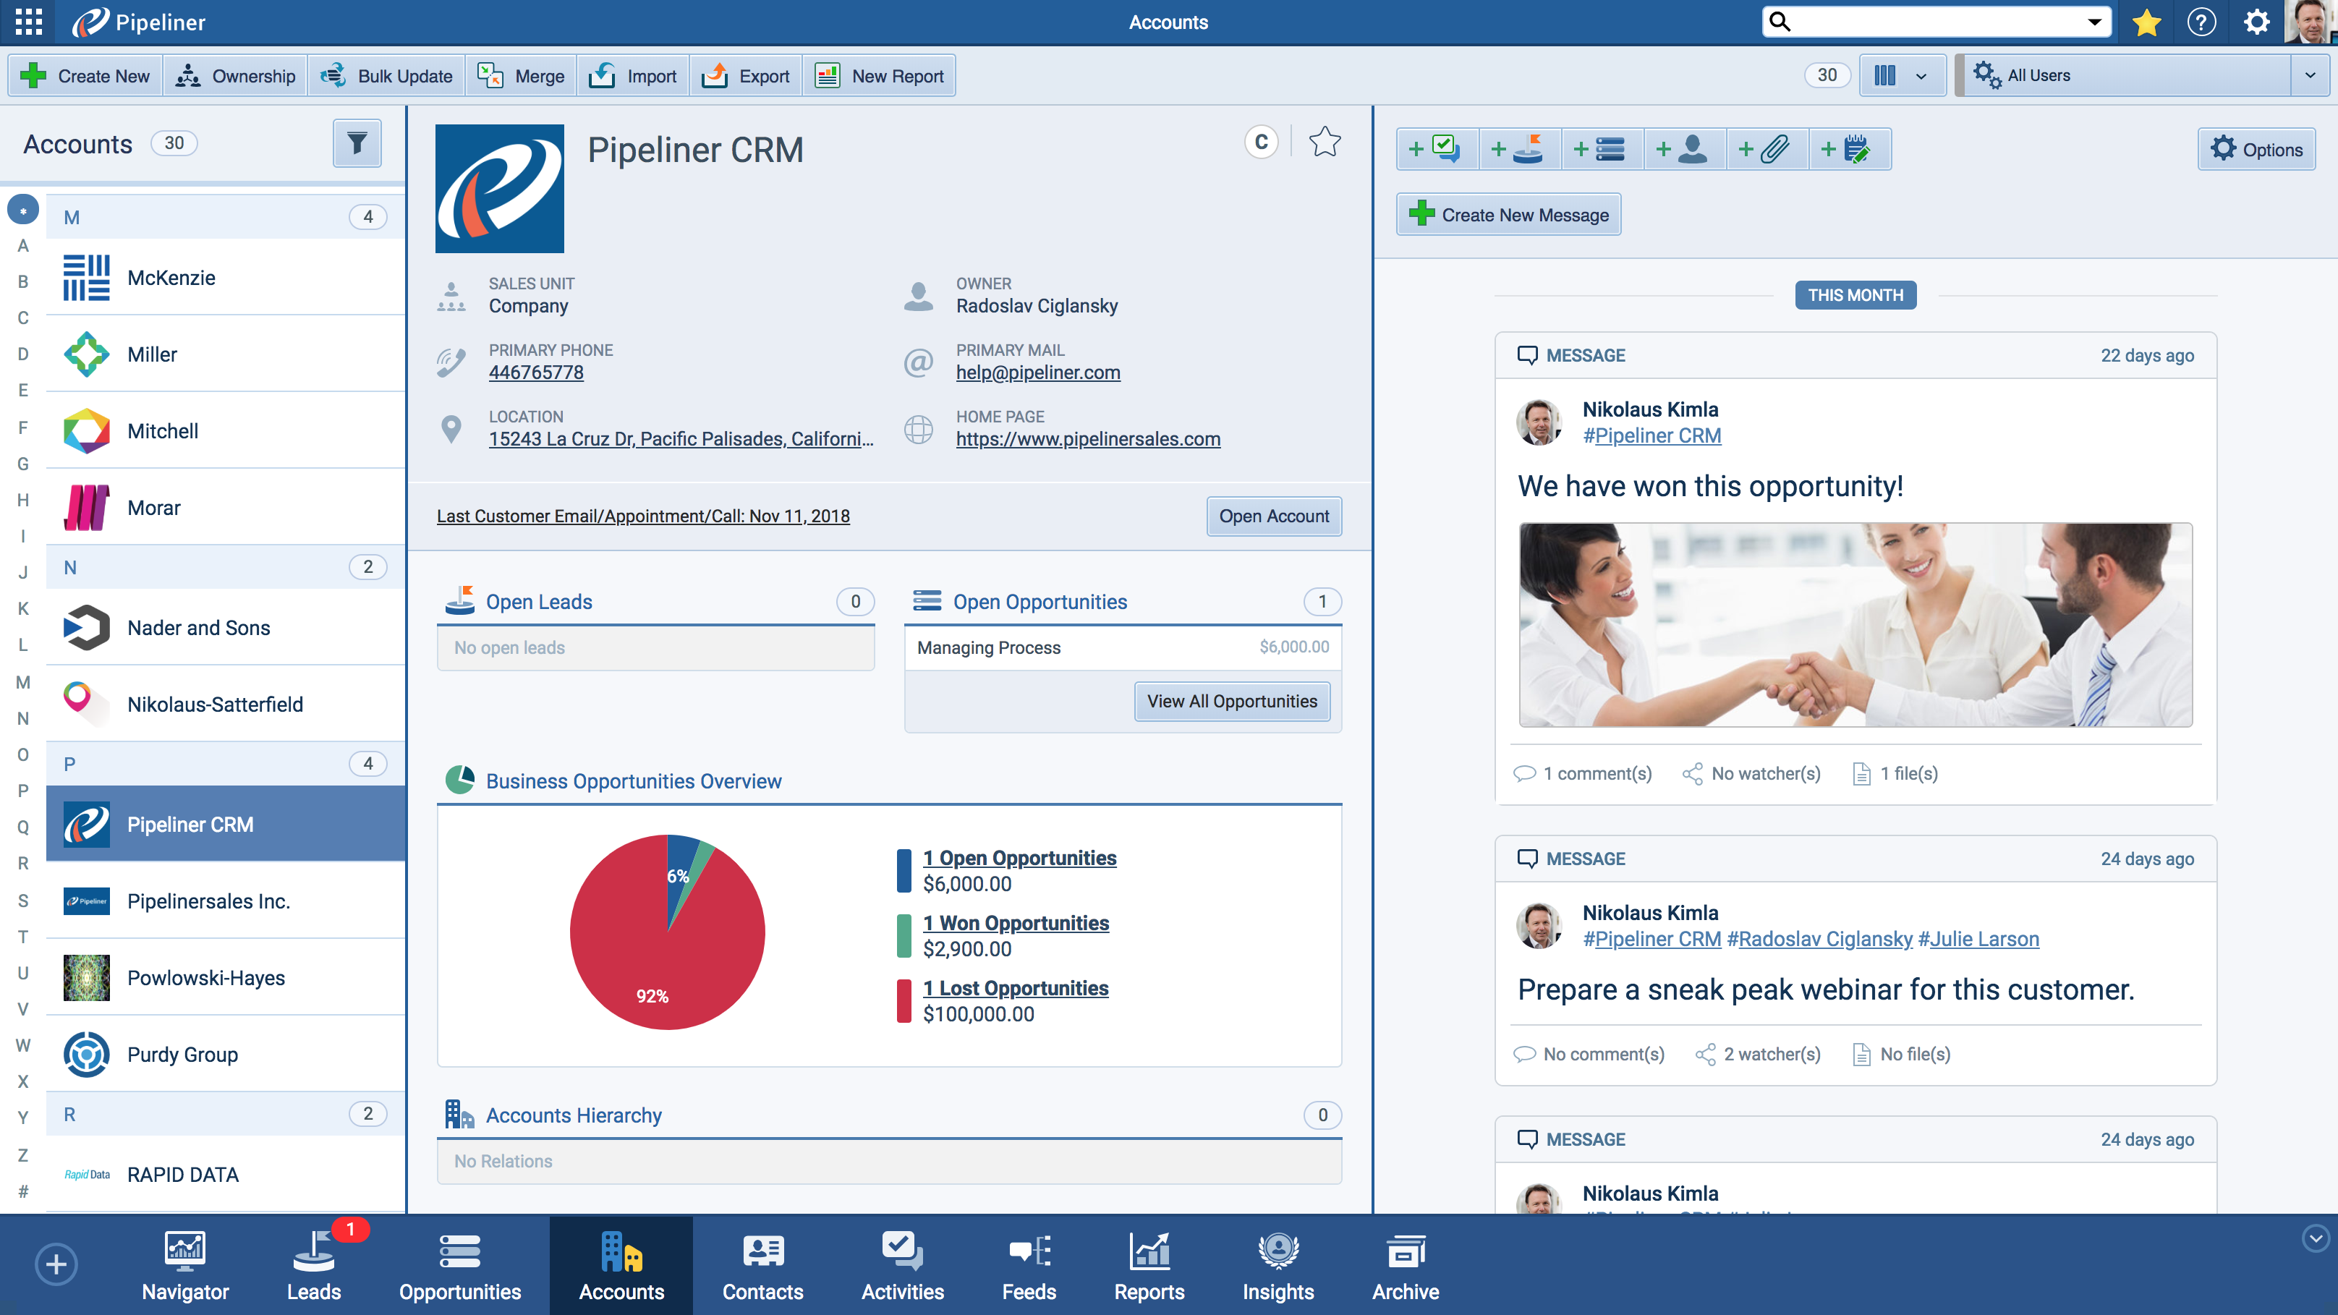This screenshot has height=1315, width=2338.
Task: Open the Bulk Update menu item
Action: click(x=386, y=75)
